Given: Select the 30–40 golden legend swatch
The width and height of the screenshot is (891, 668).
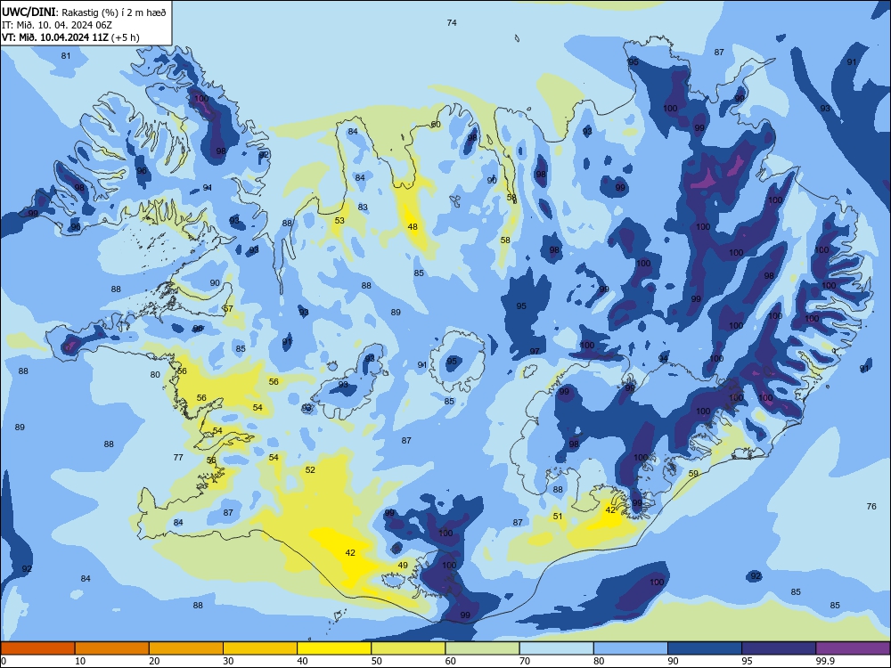Looking at the screenshot, I should pyautogui.click(x=260, y=648).
